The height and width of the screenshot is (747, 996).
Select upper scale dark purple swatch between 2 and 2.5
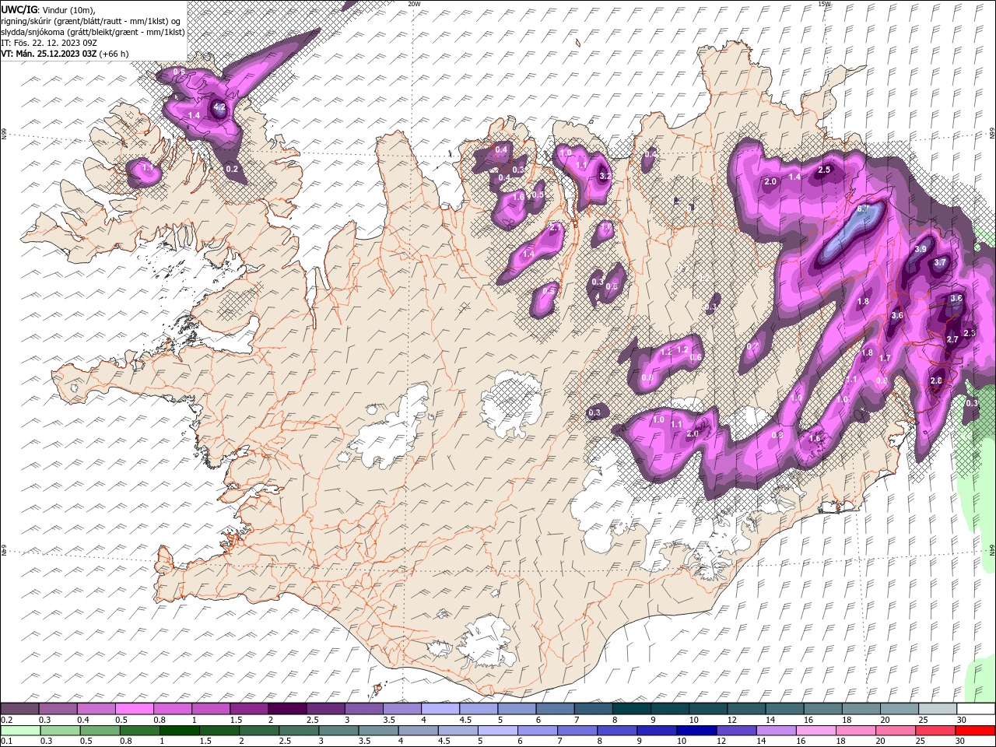(287, 709)
